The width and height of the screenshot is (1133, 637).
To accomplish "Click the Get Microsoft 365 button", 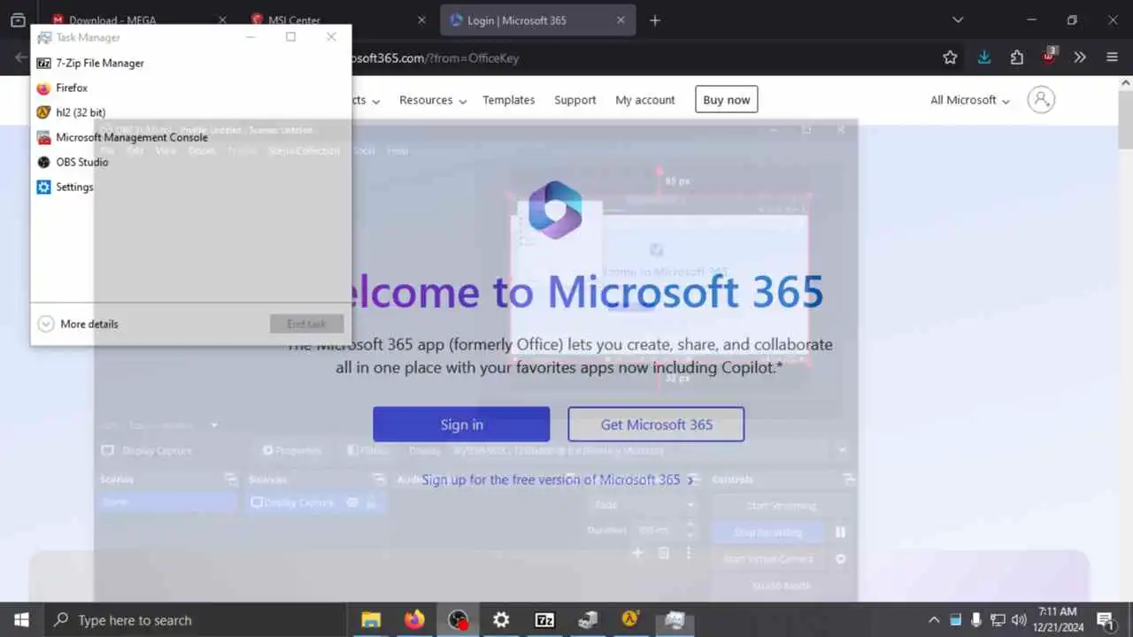I will click(x=656, y=425).
